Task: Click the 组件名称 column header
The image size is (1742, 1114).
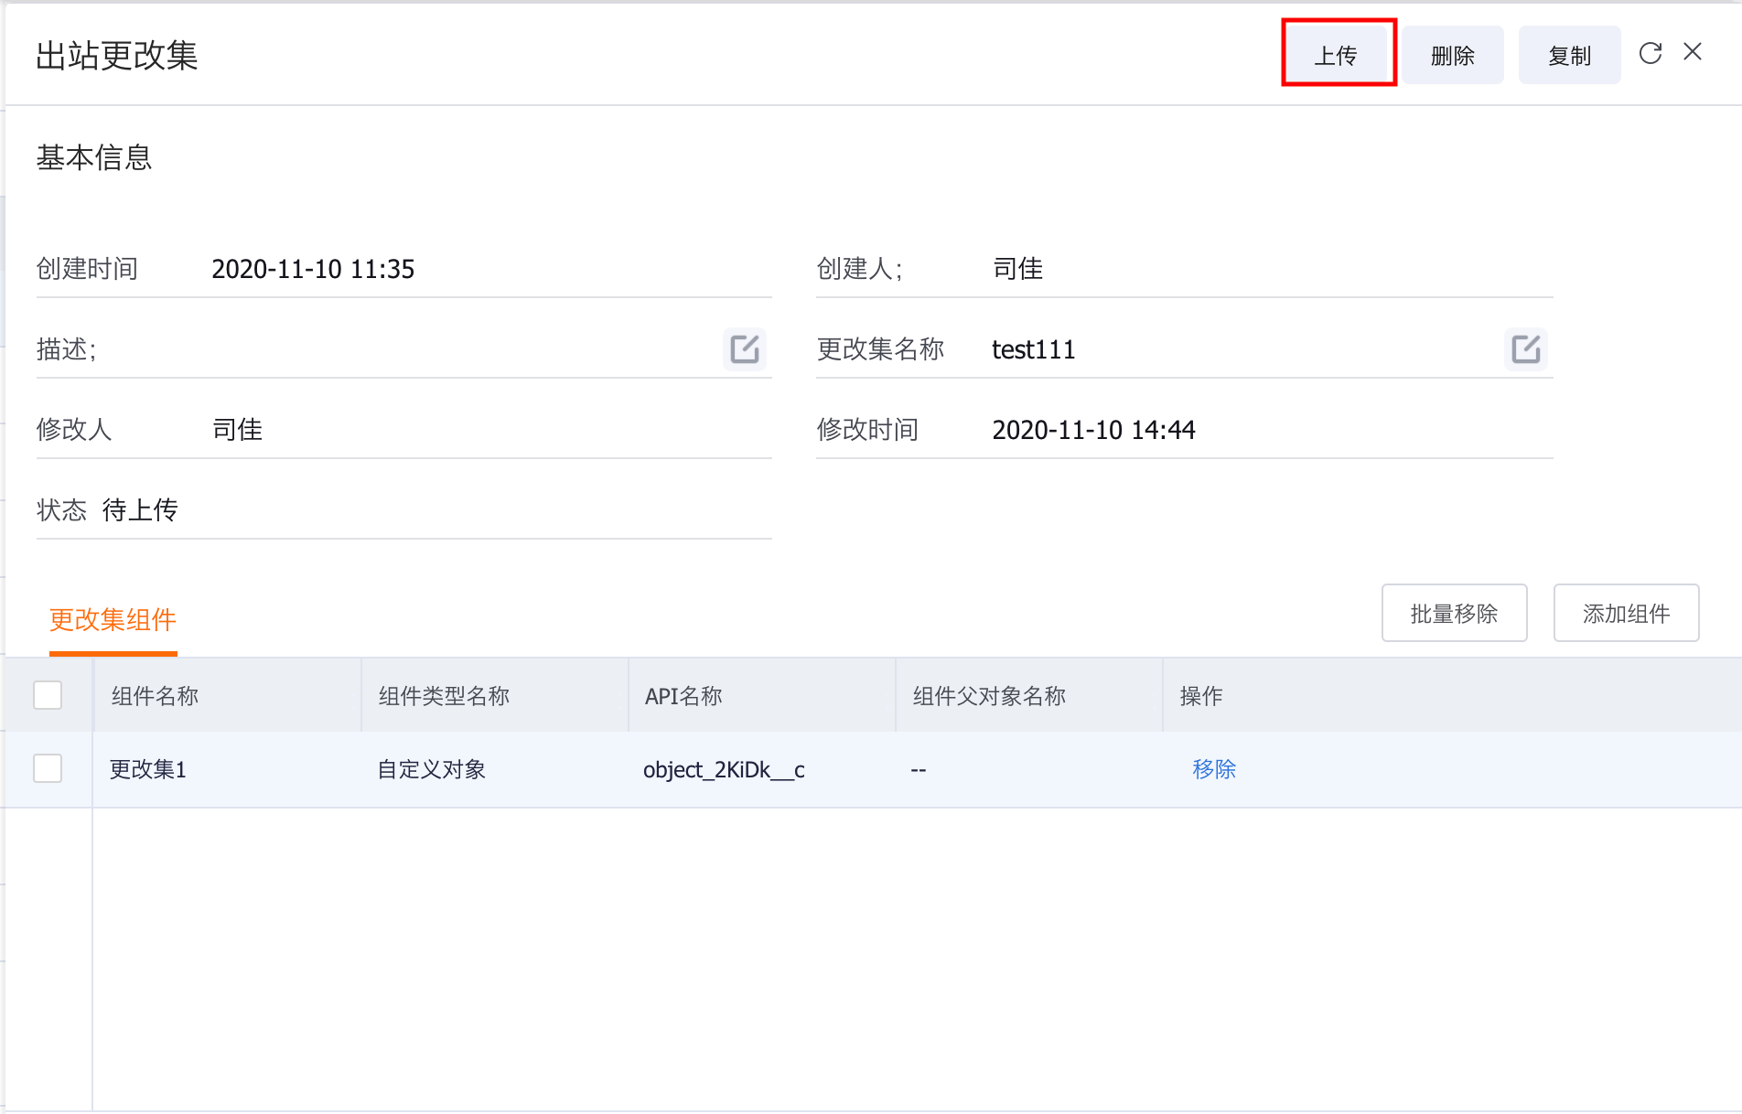Action: click(153, 695)
